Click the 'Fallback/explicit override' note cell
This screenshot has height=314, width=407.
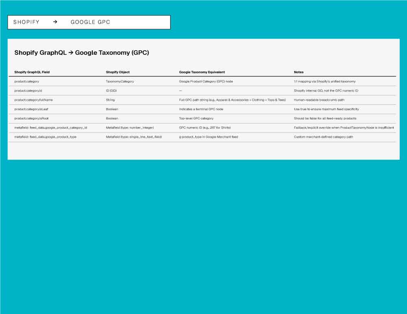coord(344,128)
